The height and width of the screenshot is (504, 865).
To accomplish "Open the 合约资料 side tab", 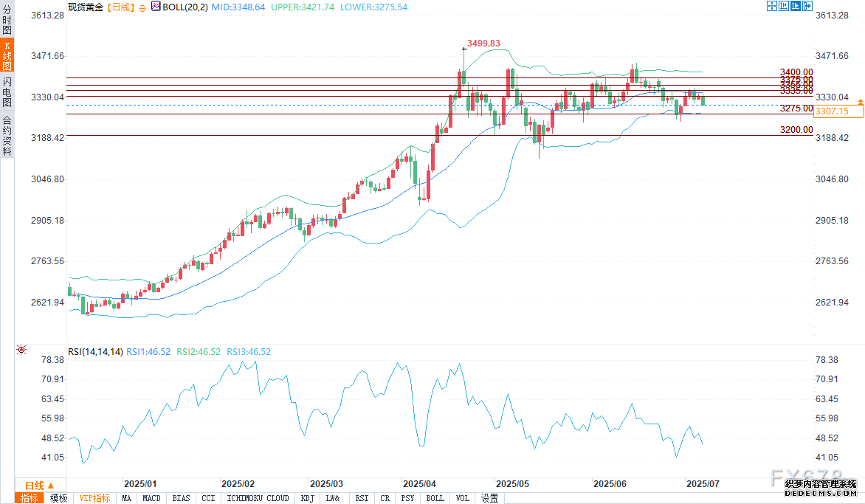I will tap(7, 136).
